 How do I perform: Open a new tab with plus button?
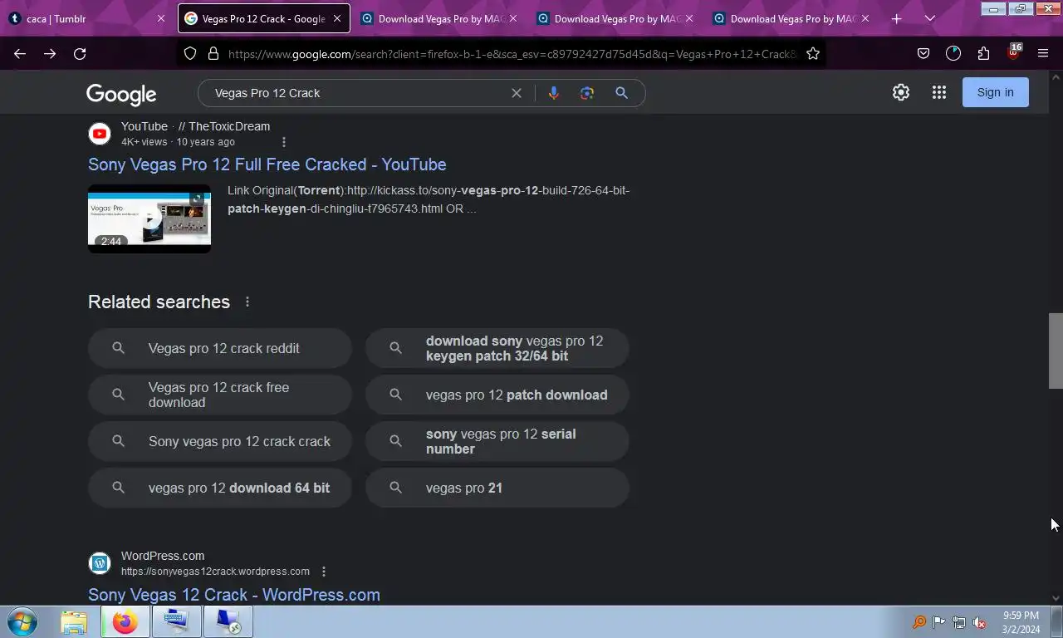[896, 18]
